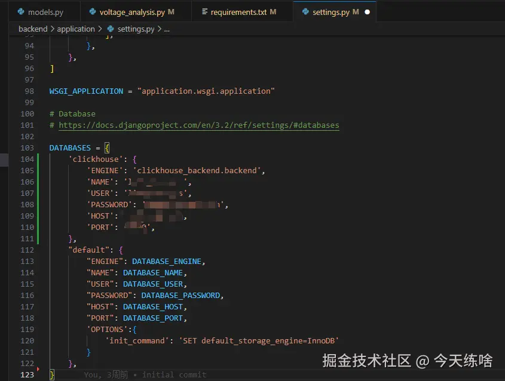Click the 'clickhouse' dictionary key

pos(96,159)
